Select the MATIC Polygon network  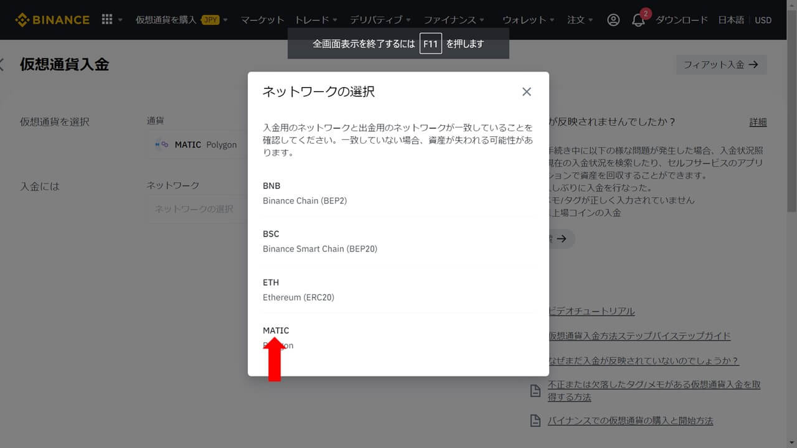(398, 338)
